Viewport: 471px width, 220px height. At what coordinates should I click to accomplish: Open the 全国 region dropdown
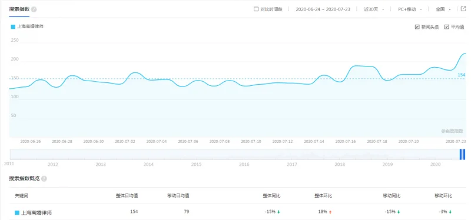point(443,9)
